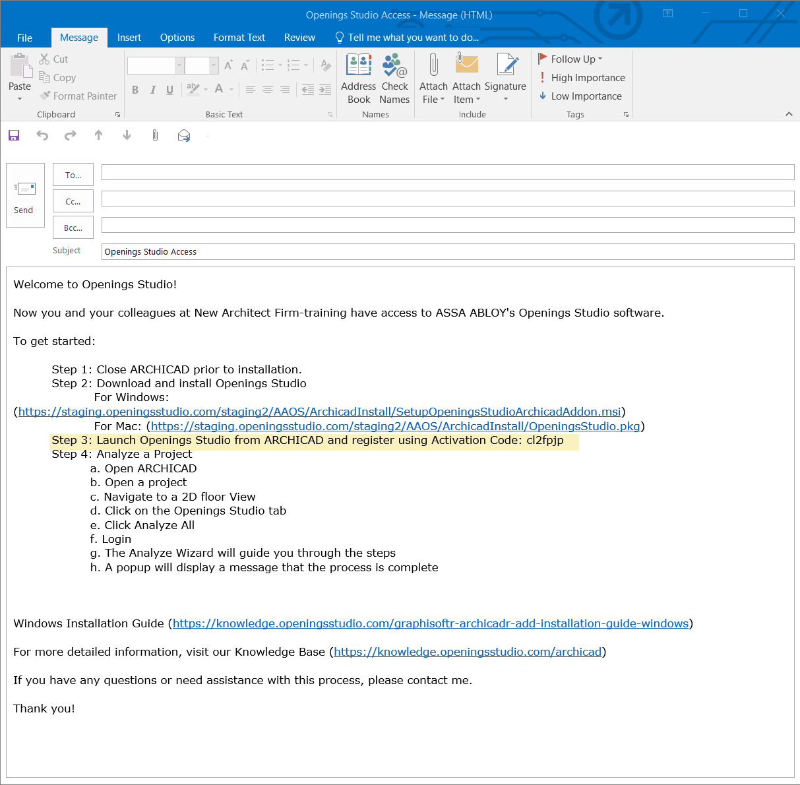Click inside the To address field
800x785 pixels.
pos(448,172)
